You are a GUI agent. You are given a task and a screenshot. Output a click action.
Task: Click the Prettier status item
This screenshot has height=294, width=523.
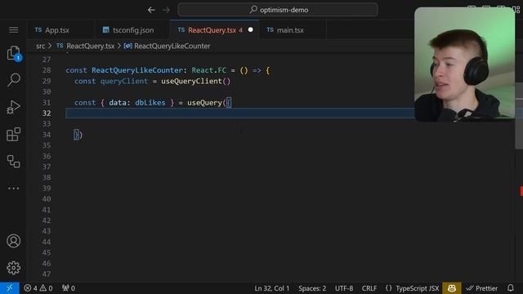tap(481, 288)
